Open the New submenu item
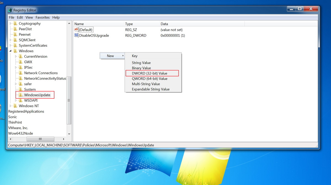Image resolution: width=331 pixels, height=185 pixels. click(112, 56)
